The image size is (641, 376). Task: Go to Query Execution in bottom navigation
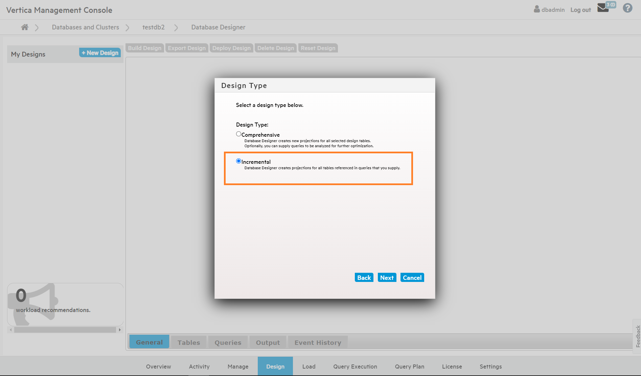pyautogui.click(x=355, y=367)
